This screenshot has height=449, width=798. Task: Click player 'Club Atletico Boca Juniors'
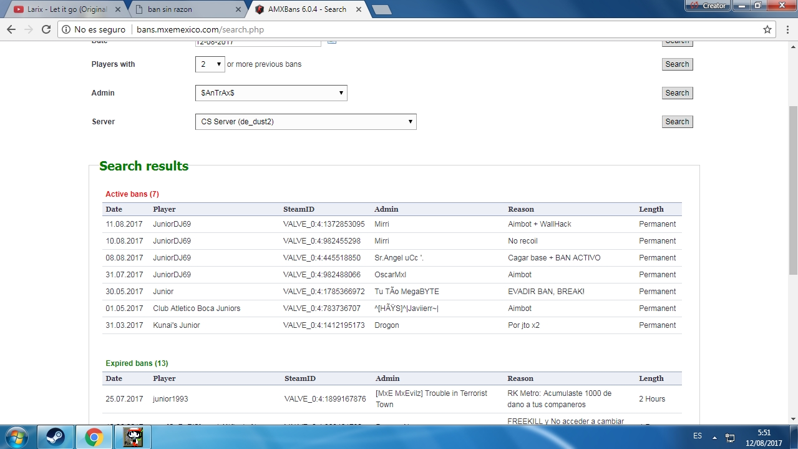click(197, 308)
